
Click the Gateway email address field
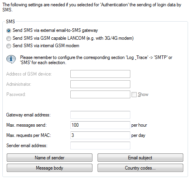coord(100,115)
